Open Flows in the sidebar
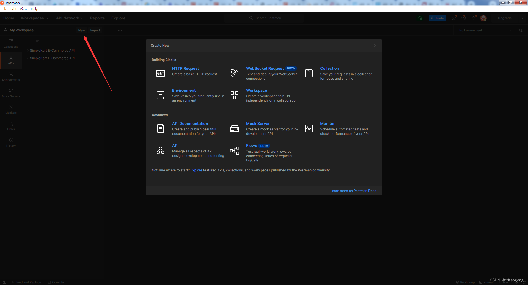Image resolution: width=528 pixels, height=285 pixels. click(11, 126)
